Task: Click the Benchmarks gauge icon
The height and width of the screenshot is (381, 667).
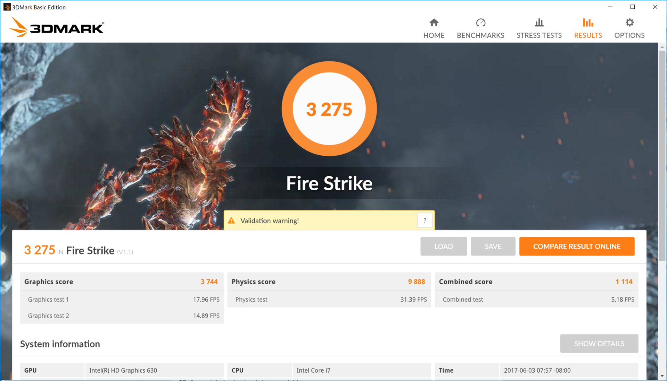Action: pyautogui.click(x=480, y=23)
